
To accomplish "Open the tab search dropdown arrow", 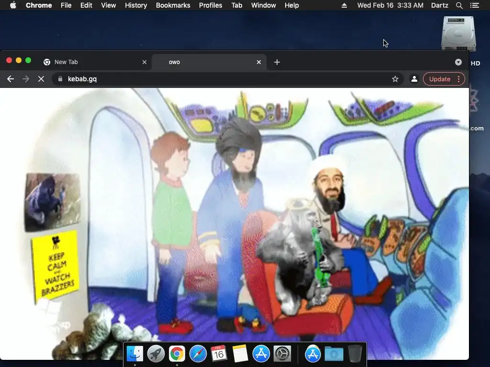I will pyautogui.click(x=458, y=62).
